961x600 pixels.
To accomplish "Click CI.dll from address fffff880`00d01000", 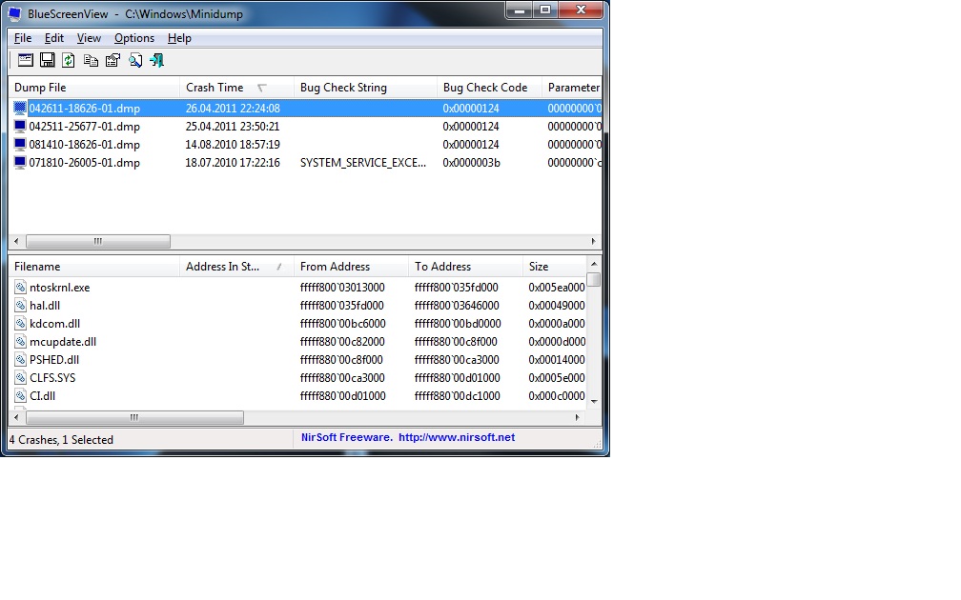I will click(x=342, y=395).
